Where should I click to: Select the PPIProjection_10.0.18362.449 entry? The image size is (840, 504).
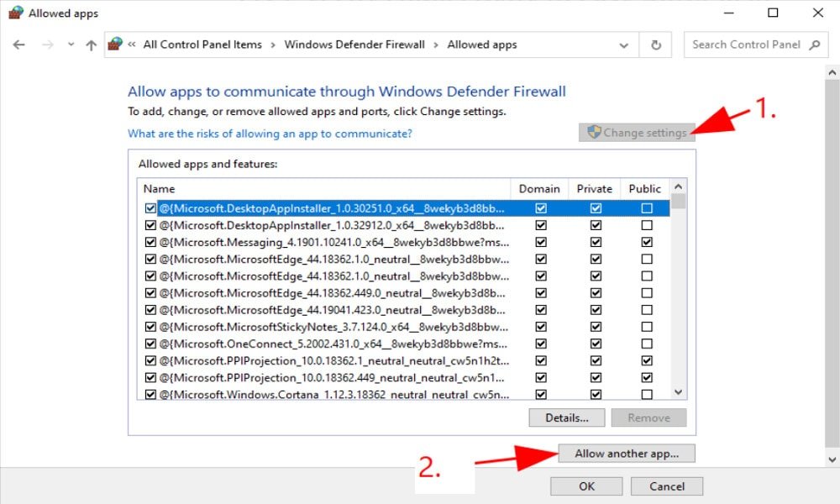pyautogui.click(x=332, y=378)
